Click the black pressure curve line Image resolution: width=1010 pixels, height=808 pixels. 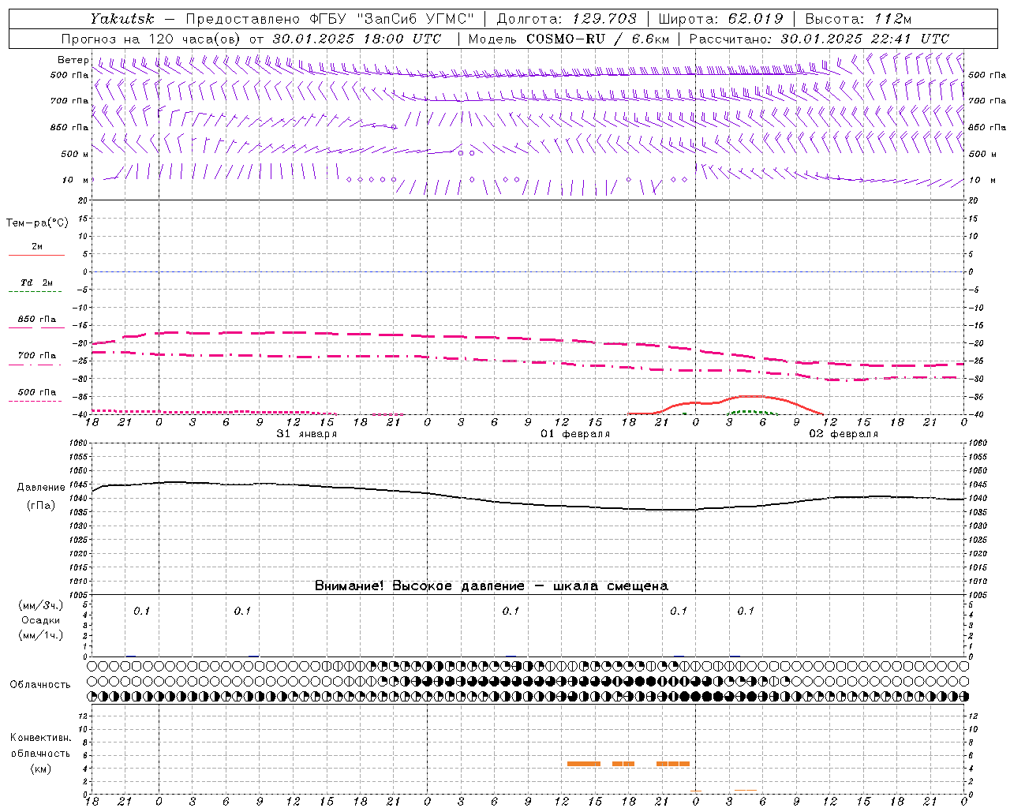[x=528, y=503]
